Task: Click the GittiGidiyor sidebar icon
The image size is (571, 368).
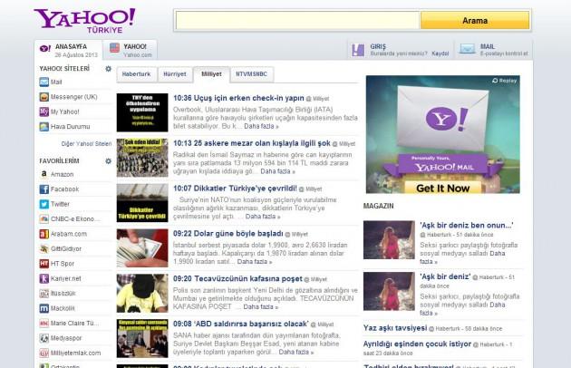Action: coord(44,248)
